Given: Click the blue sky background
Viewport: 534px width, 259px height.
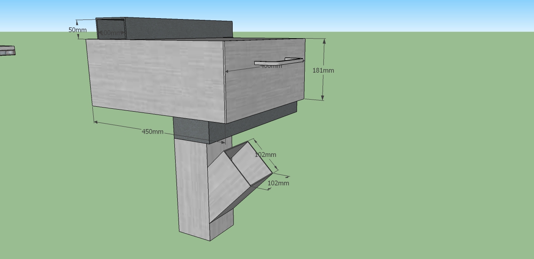Looking at the screenshot, I should (x=375, y=15).
